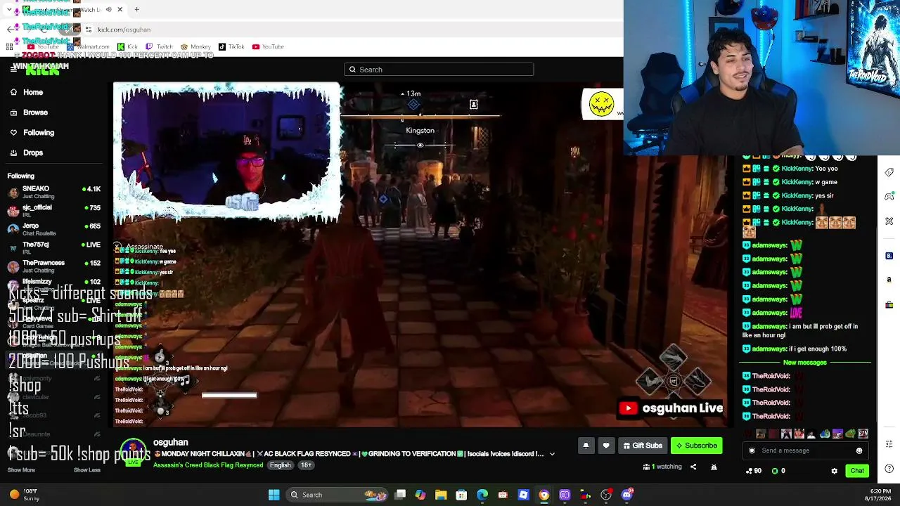The width and height of the screenshot is (900, 506).
Task: Send message with Chat button
Action: coord(857,471)
